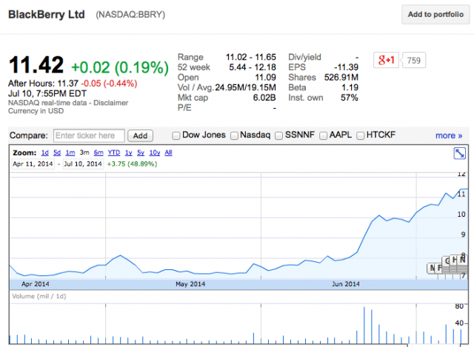Click the EPS value -11.39
The image size is (474, 347).
(x=346, y=67)
